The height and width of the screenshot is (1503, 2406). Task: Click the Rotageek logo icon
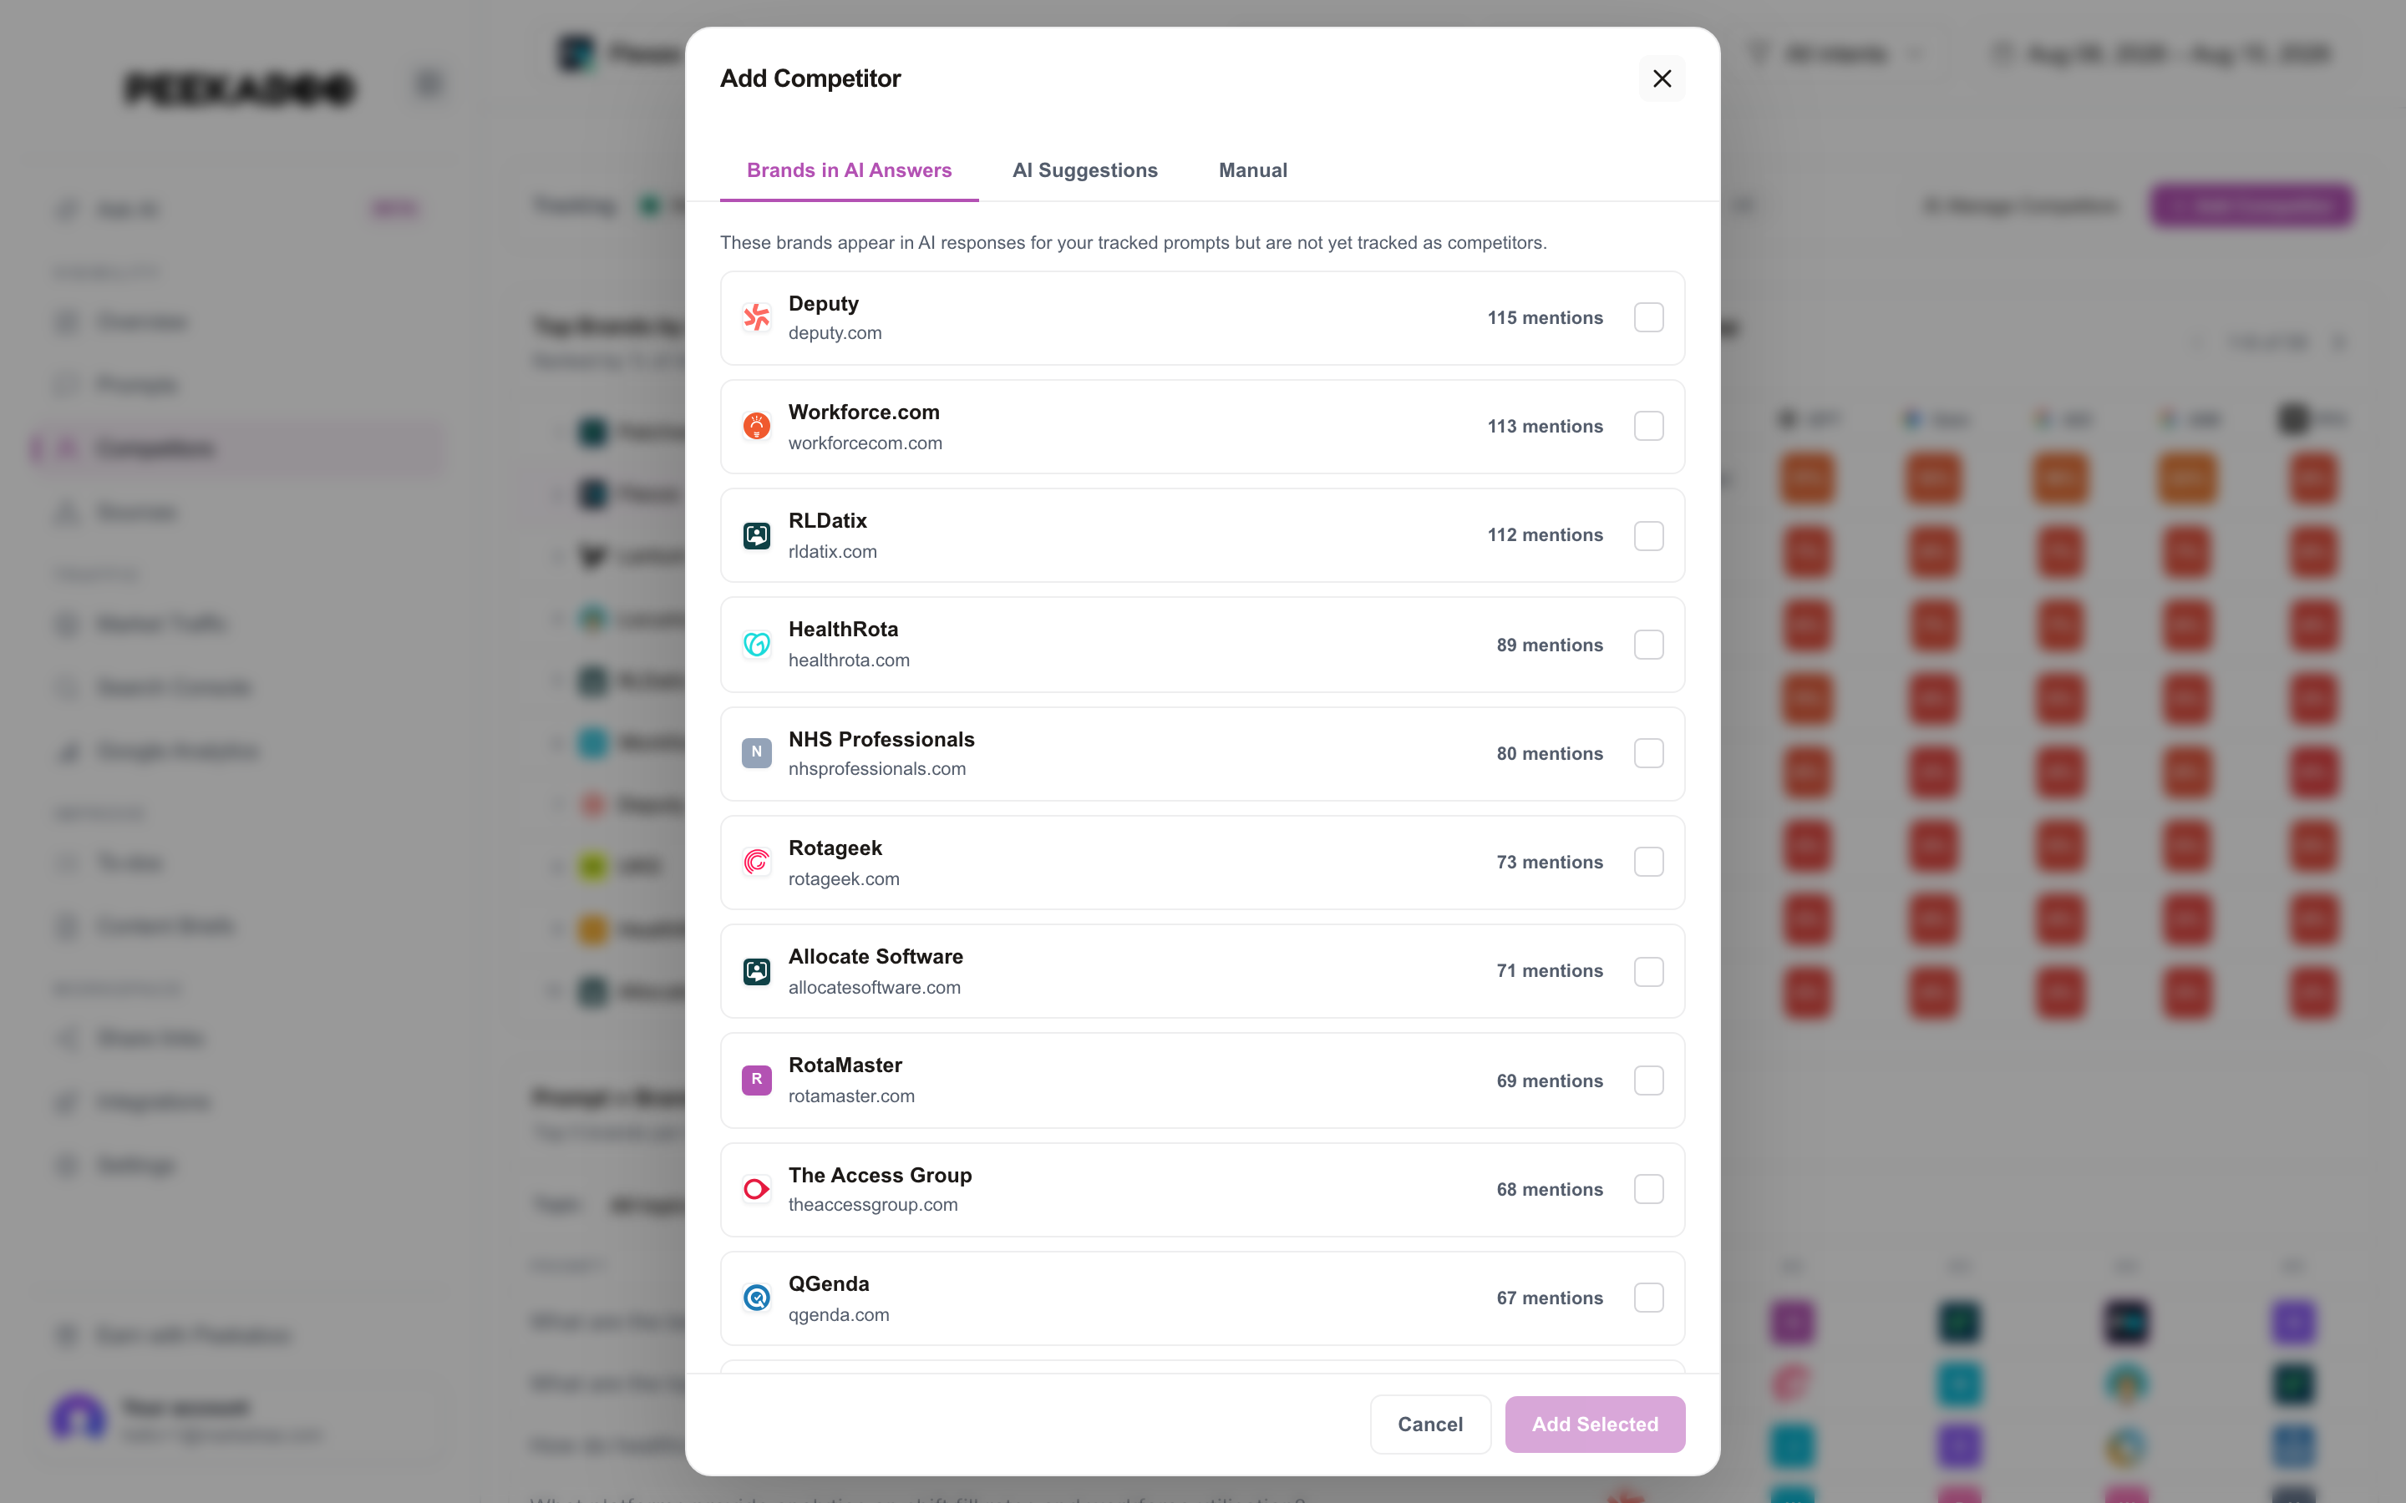(x=757, y=862)
